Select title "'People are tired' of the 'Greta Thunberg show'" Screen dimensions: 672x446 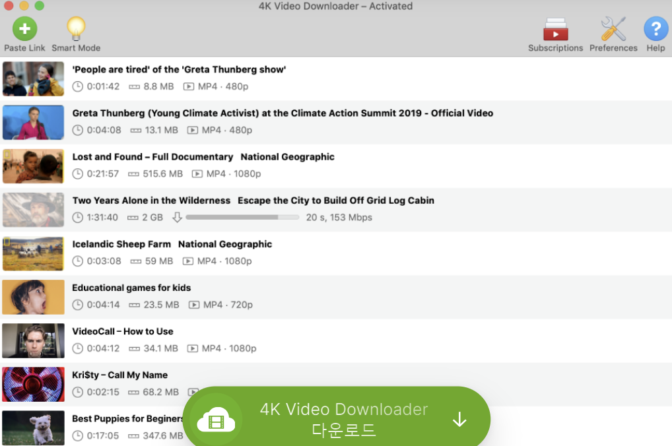point(179,69)
